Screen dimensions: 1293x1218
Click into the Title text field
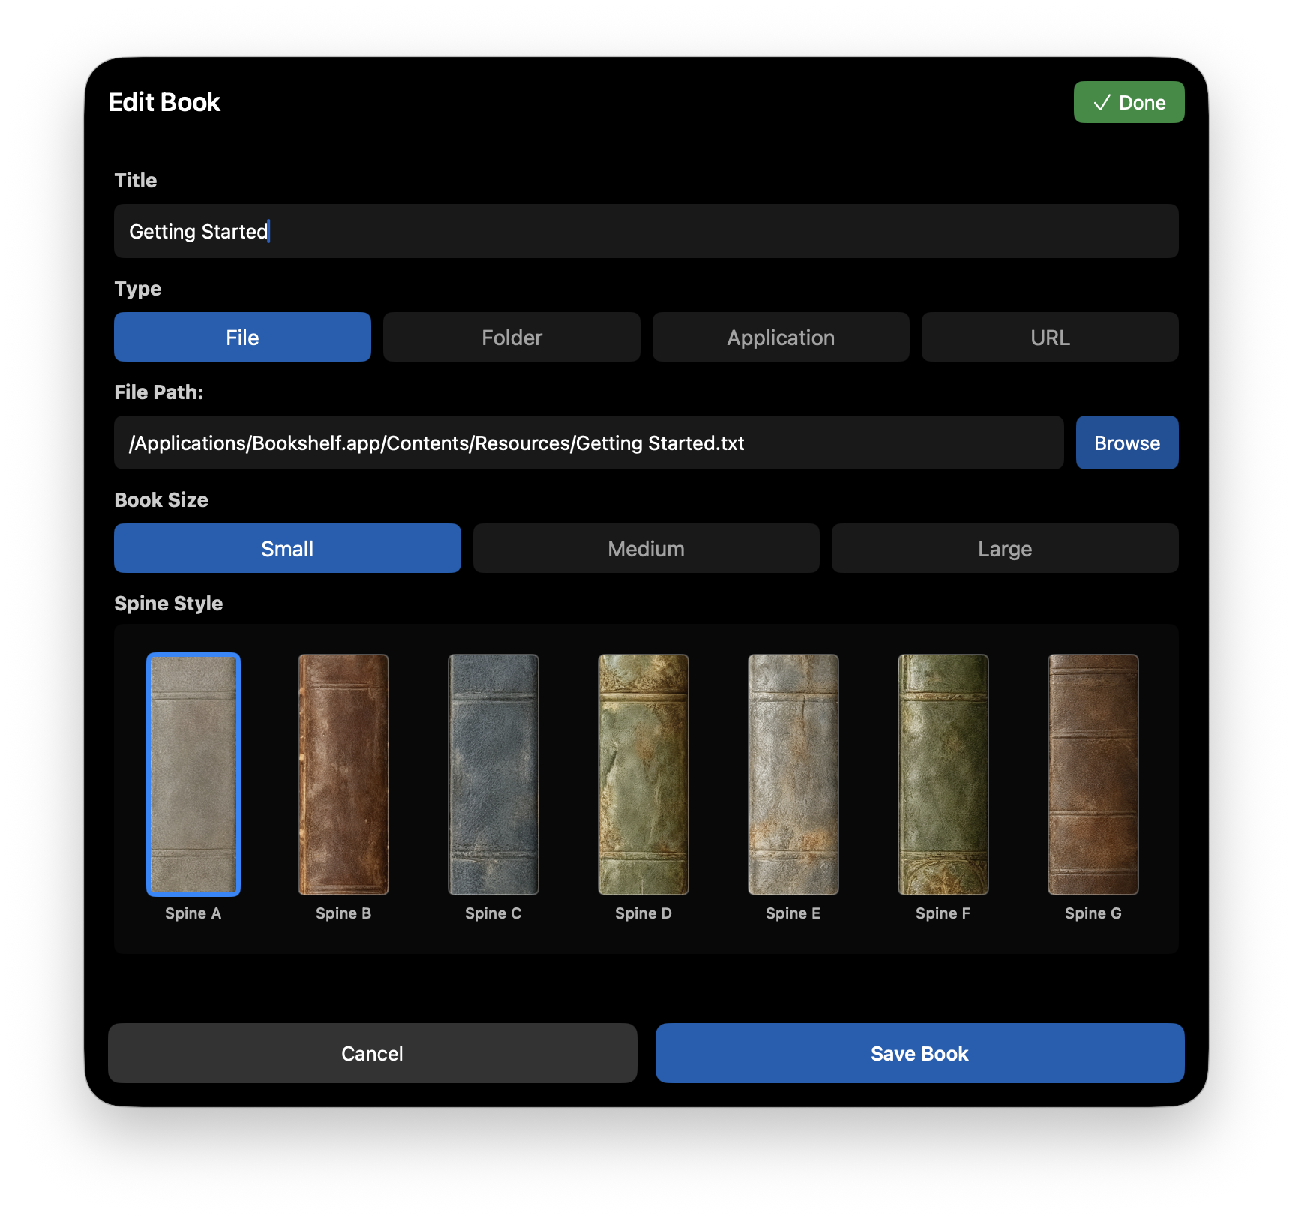click(646, 231)
